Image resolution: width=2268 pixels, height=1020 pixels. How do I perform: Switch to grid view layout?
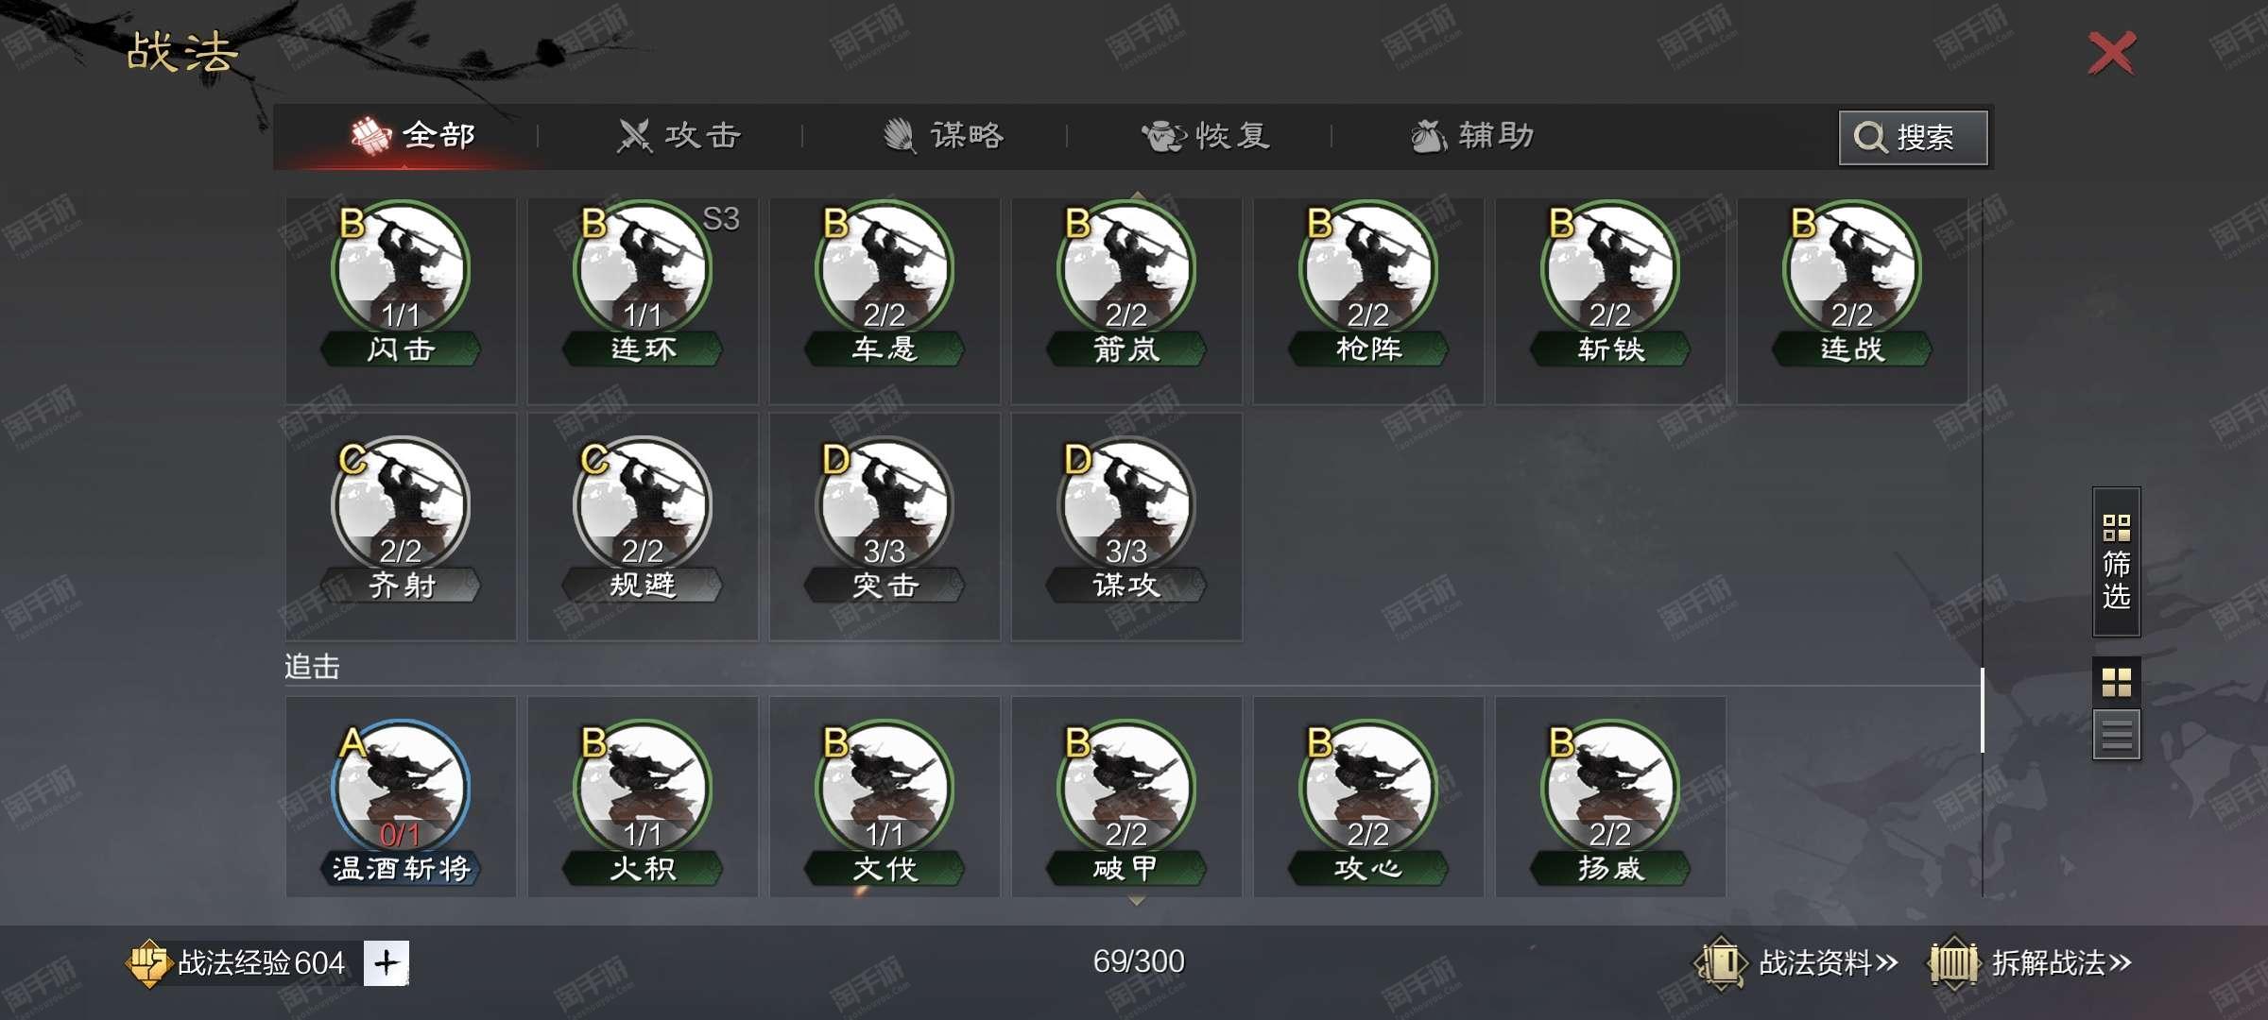2116,682
